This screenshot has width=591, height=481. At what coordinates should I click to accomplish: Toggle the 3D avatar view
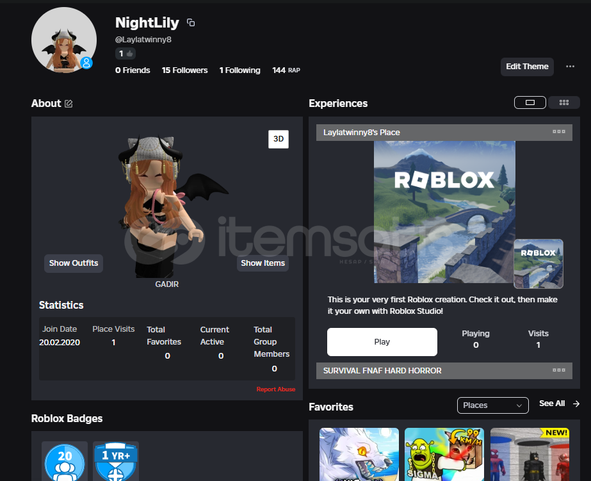278,139
